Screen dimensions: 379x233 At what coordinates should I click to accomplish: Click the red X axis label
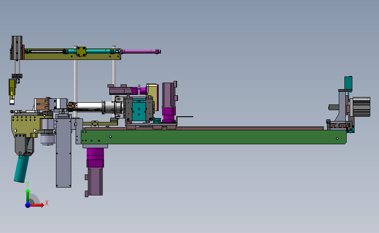coord(47,203)
